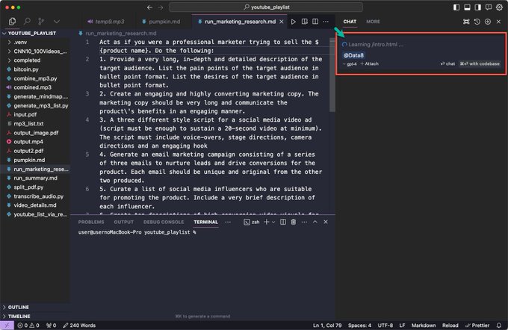The height and width of the screenshot is (330, 508).
Task: Open output.mp4 file
Action: pyautogui.click(x=28, y=142)
